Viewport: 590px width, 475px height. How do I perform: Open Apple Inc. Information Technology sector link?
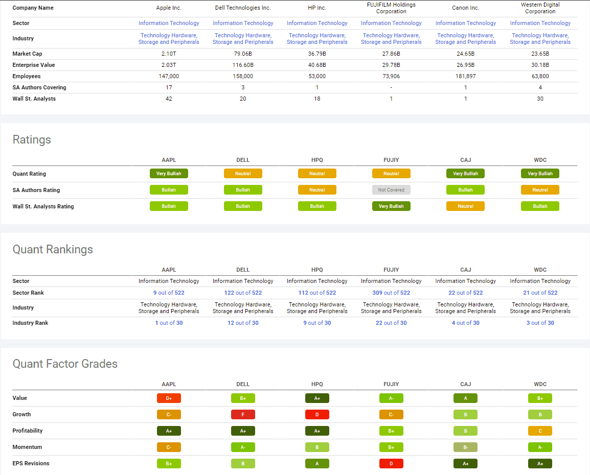click(x=169, y=23)
